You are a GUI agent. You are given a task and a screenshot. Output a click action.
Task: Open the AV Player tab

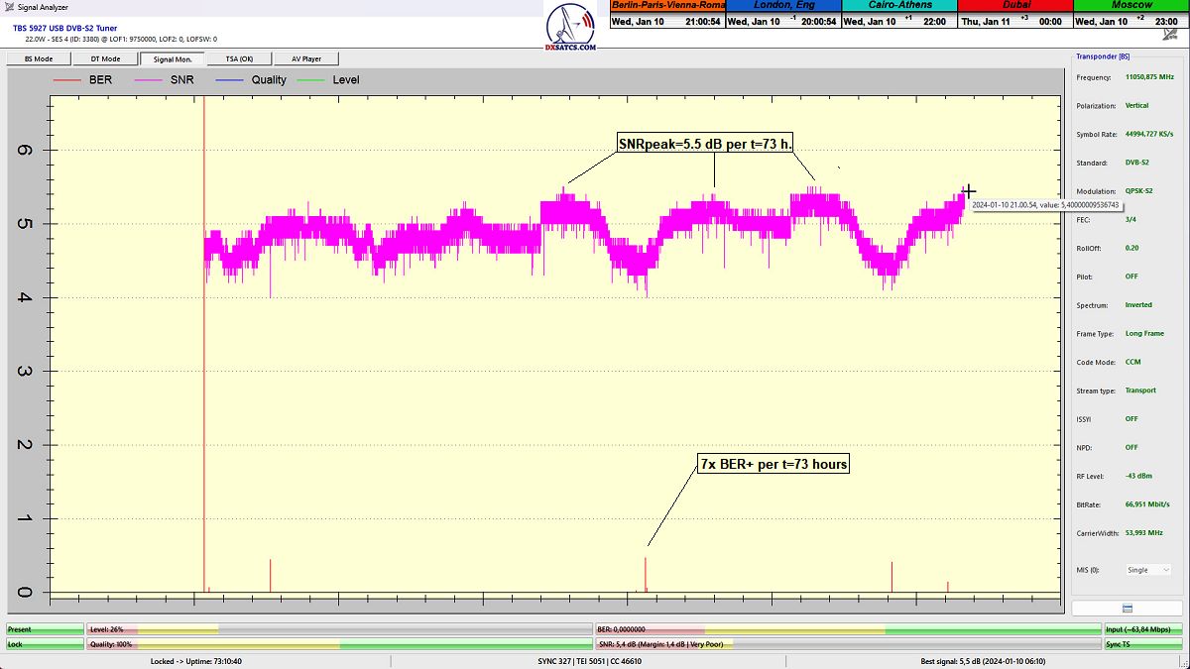[x=305, y=58]
